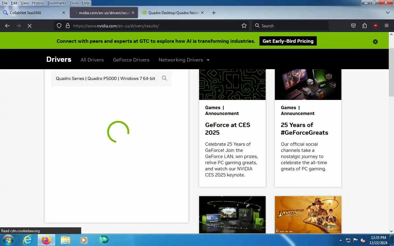The height and width of the screenshot is (246, 394).
Task: Open the taskbar clock and date
Action: [379, 240]
